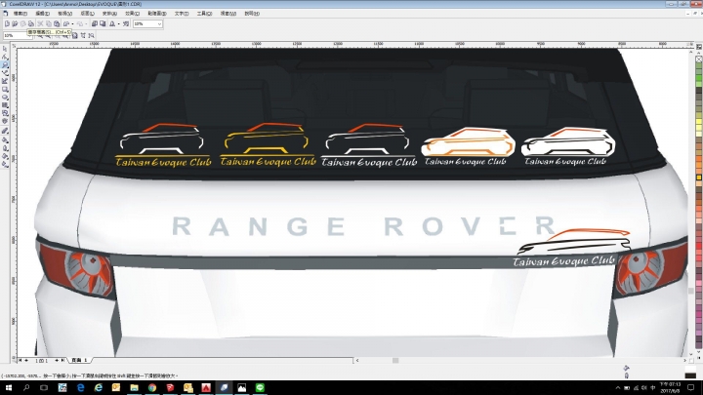703x395 pixels.
Task: Select the Basic Shapes tool
Action: point(5,113)
